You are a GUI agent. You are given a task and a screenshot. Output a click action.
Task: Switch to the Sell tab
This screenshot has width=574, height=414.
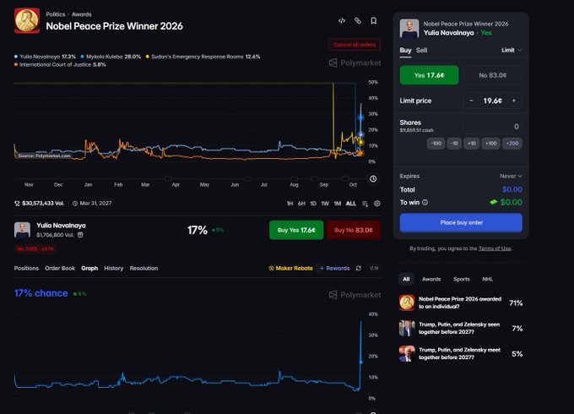421,50
